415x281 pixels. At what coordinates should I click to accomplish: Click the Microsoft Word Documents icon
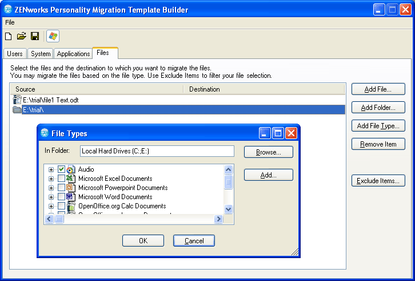[71, 197]
